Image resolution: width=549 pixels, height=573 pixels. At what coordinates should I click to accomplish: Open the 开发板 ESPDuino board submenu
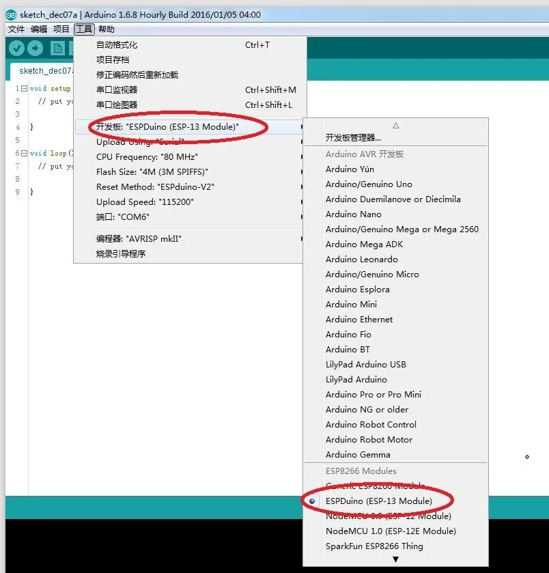(190, 127)
